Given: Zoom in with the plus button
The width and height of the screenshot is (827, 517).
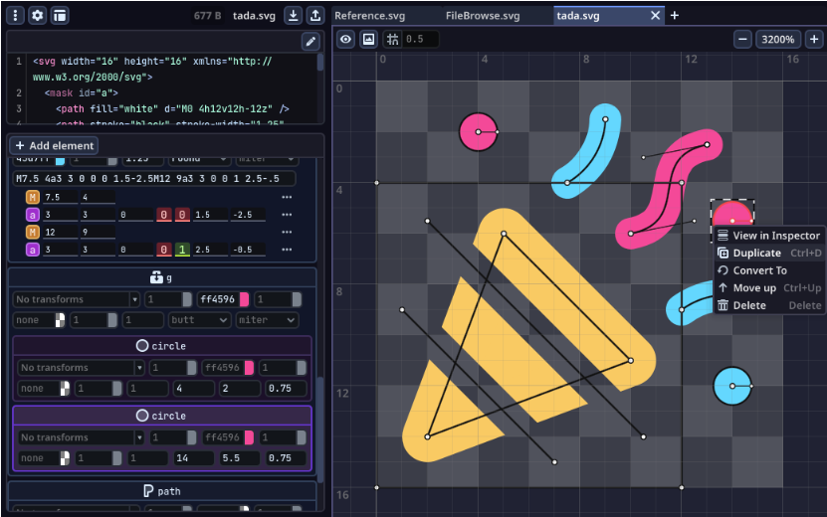Looking at the screenshot, I should click(813, 39).
